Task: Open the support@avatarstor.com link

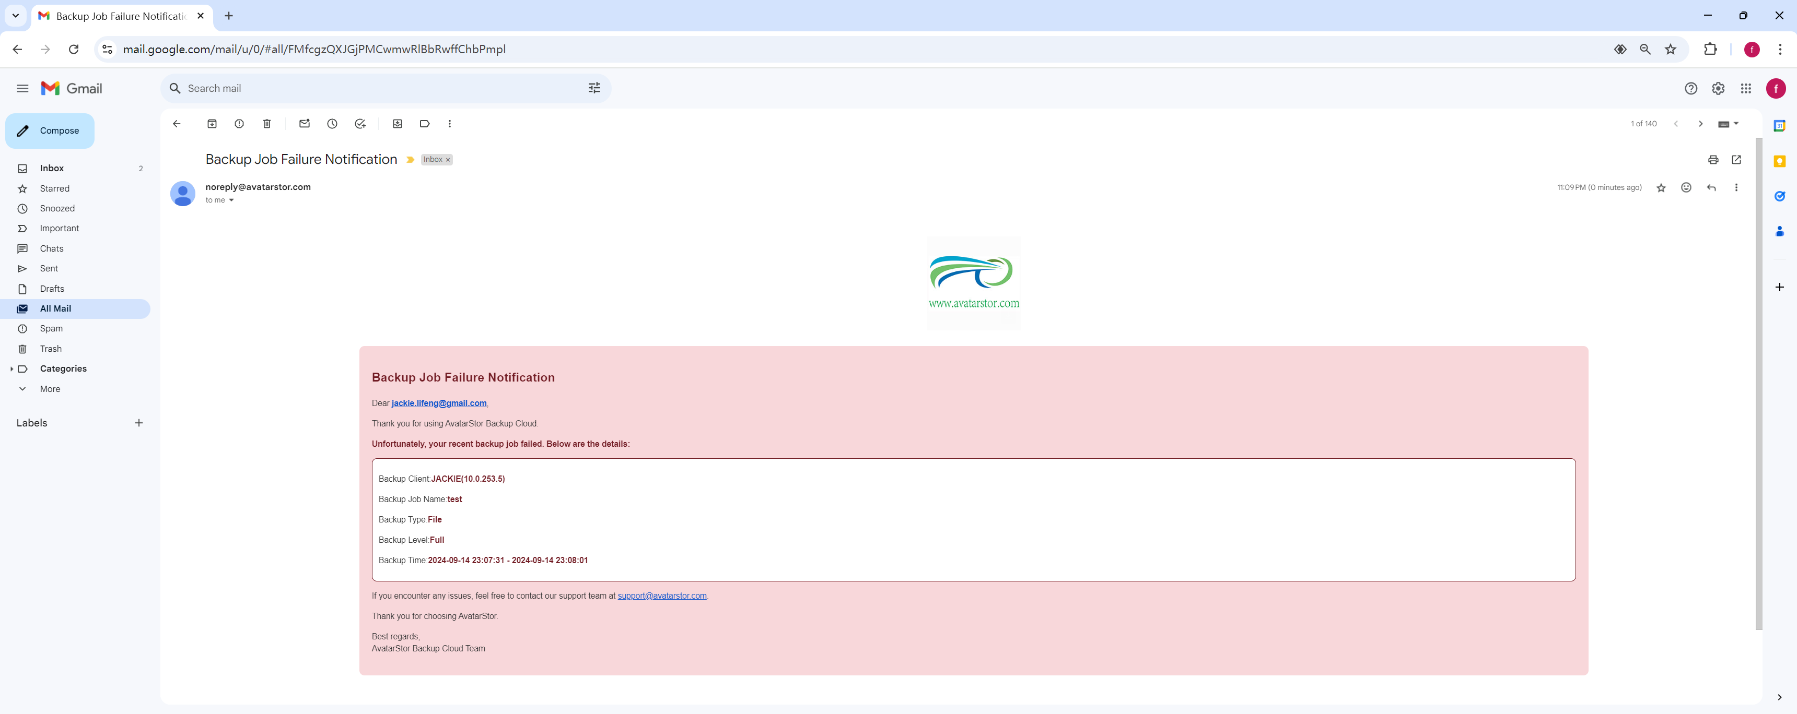Action: [x=661, y=596]
